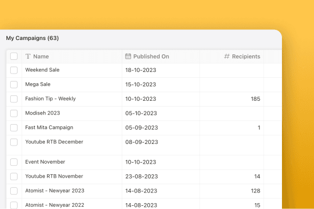The width and height of the screenshot is (314, 209).
Task: Click the text-type icon beside Name header
Action: (x=28, y=57)
